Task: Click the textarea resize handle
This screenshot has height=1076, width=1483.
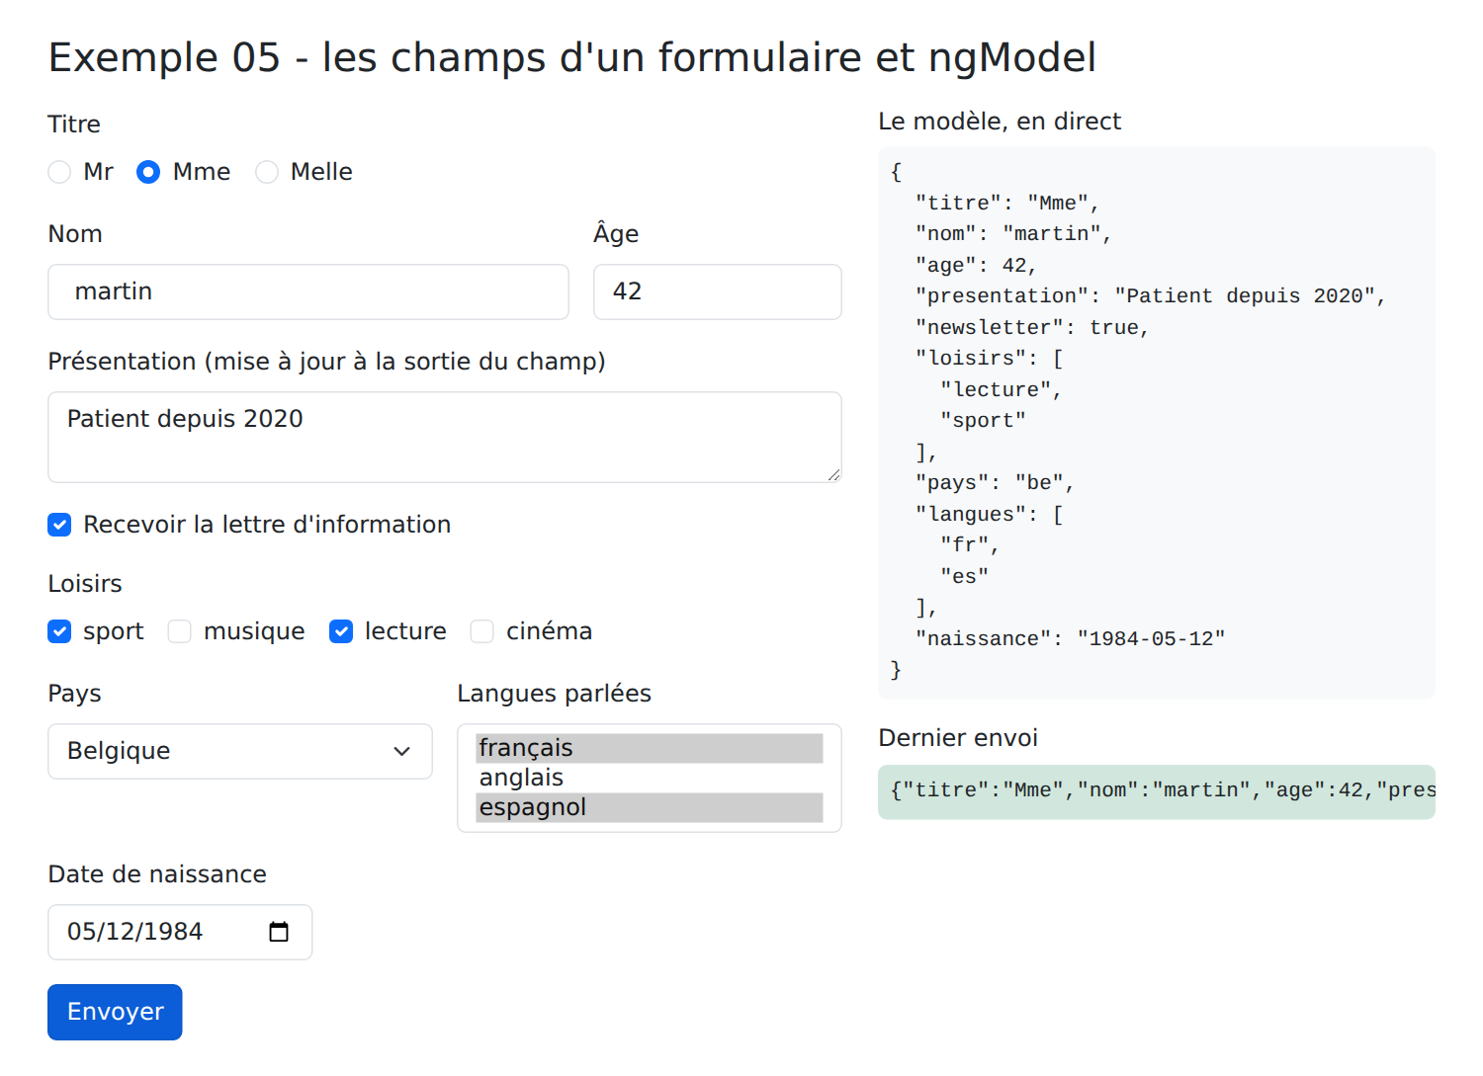Action: (833, 474)
